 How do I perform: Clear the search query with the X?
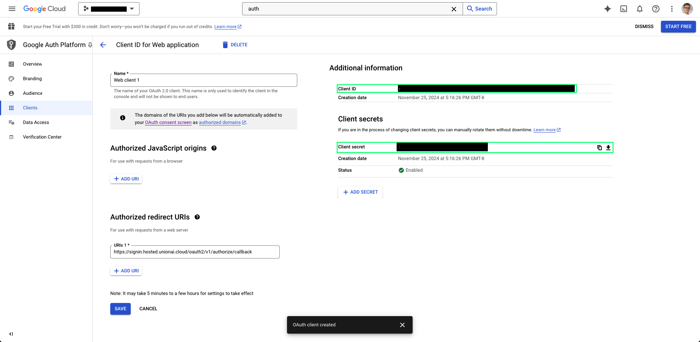(454, 9)
